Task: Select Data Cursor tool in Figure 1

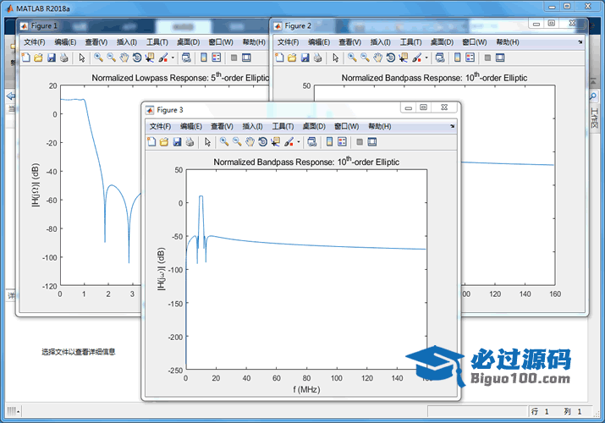Action: [x=150, y=58]
